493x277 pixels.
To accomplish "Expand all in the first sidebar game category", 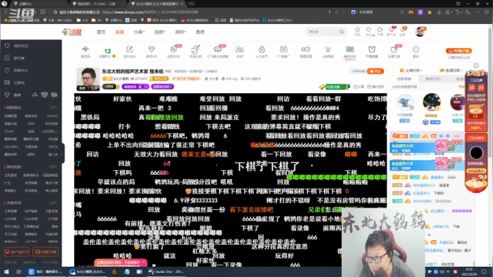I will (x=53, y=108).
